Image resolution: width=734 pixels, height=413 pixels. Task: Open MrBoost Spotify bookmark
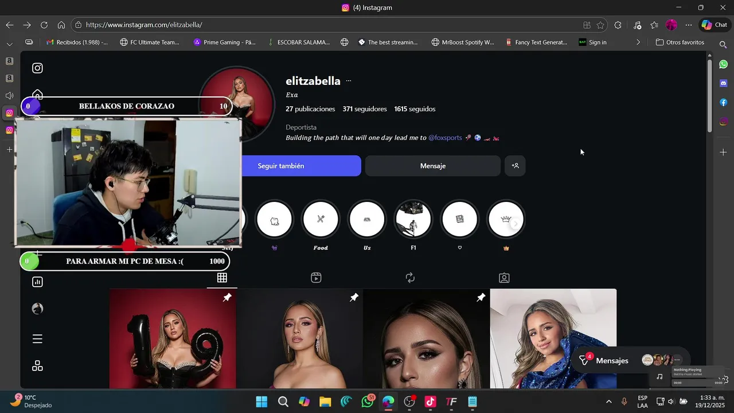tap(463, 42)
